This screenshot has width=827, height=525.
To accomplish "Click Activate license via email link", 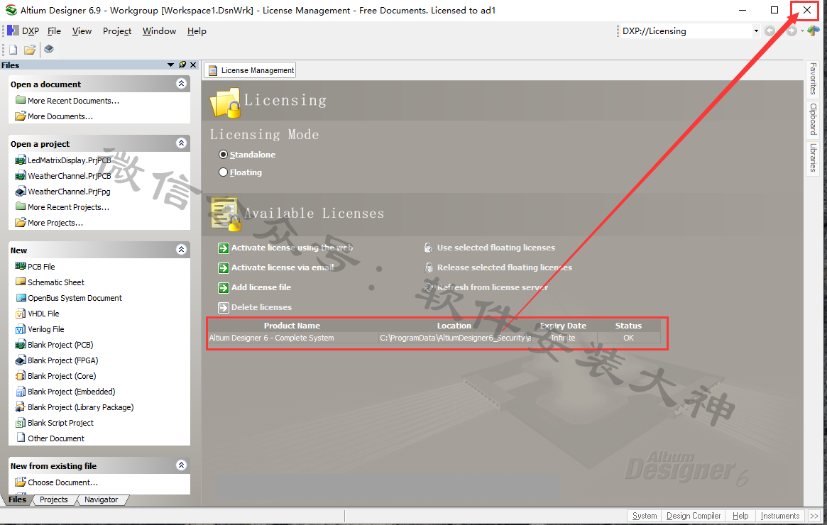I will pyautogui.click(x=283, y=267).
